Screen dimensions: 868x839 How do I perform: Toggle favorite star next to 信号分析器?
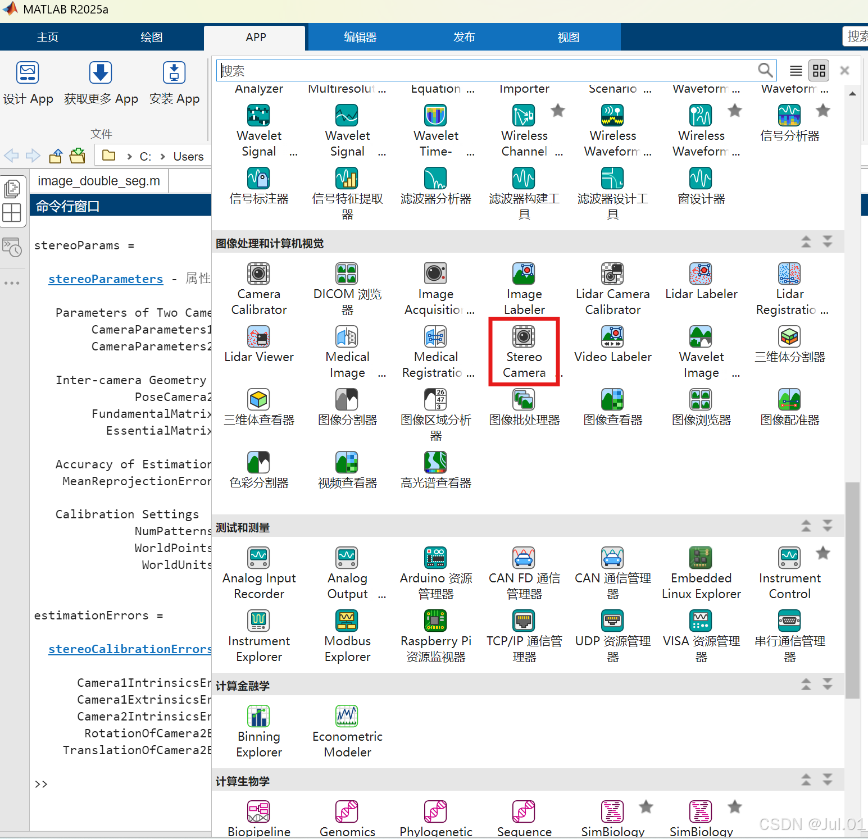pos(823,111)
